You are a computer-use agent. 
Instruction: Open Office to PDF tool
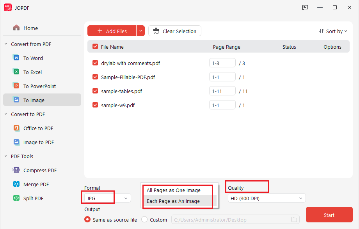42,128
